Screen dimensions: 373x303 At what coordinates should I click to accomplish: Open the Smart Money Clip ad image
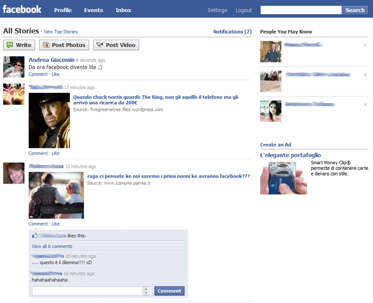pos(283,178)
